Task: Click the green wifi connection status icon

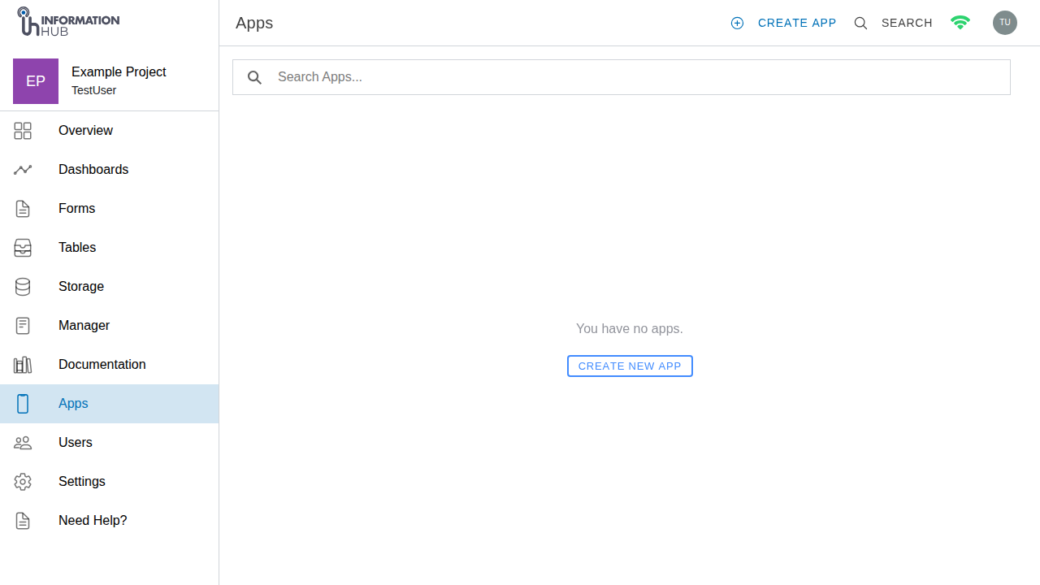Action: click(960, 23)
